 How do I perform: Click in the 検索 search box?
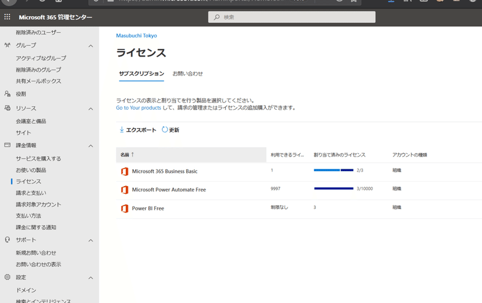click(x=292, y=17)
